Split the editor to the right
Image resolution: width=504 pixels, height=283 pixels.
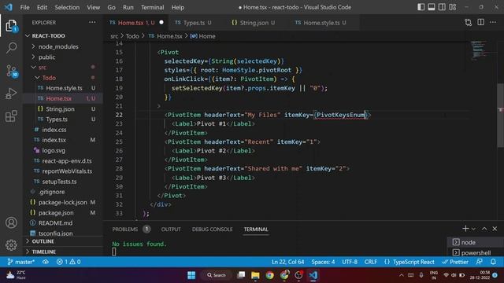[480, 22]
